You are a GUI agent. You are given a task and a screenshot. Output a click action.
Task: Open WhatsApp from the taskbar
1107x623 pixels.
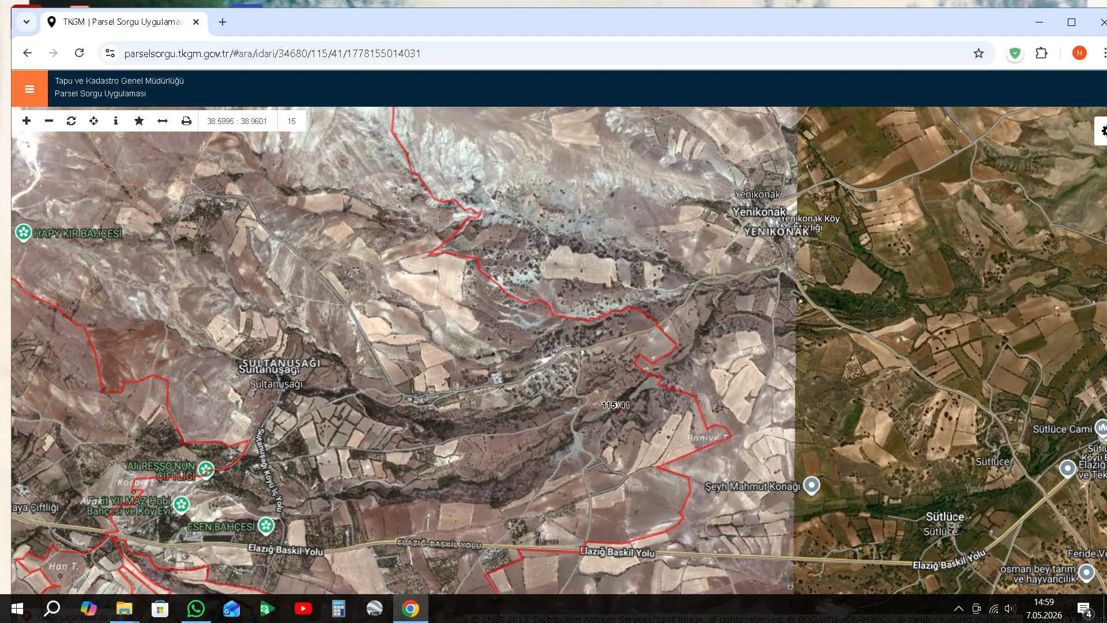[196, 609]
